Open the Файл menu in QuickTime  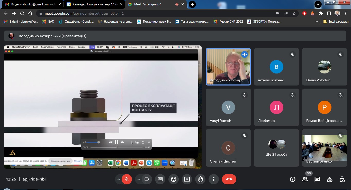point(35,47)
